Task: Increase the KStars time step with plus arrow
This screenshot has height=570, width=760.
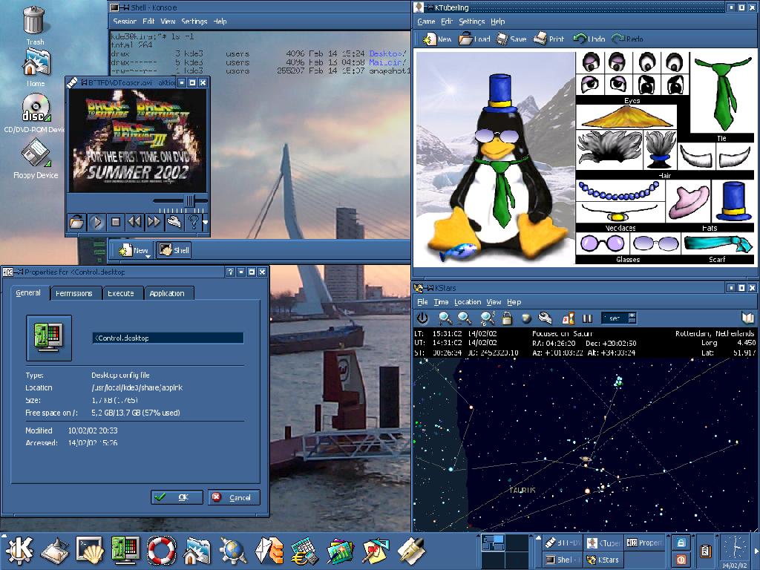Action: tap(632, 315)
